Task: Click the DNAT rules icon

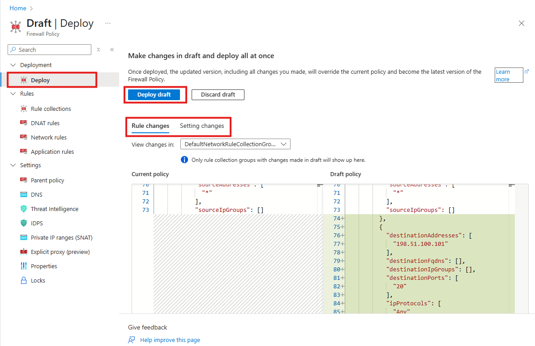Action: 24,123
